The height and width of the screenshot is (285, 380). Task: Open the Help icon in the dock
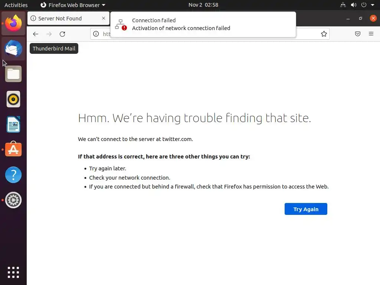coord(13,175)
